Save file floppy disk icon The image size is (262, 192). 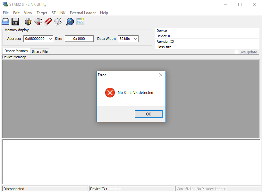[15, 22]
